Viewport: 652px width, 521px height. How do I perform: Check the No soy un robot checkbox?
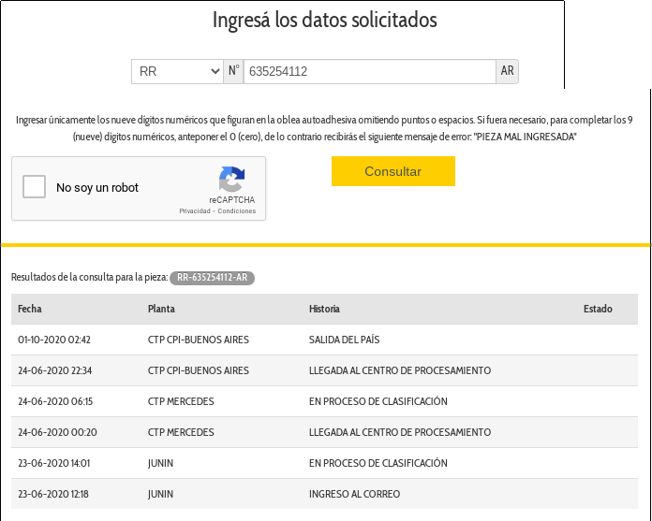coord(34,187)
